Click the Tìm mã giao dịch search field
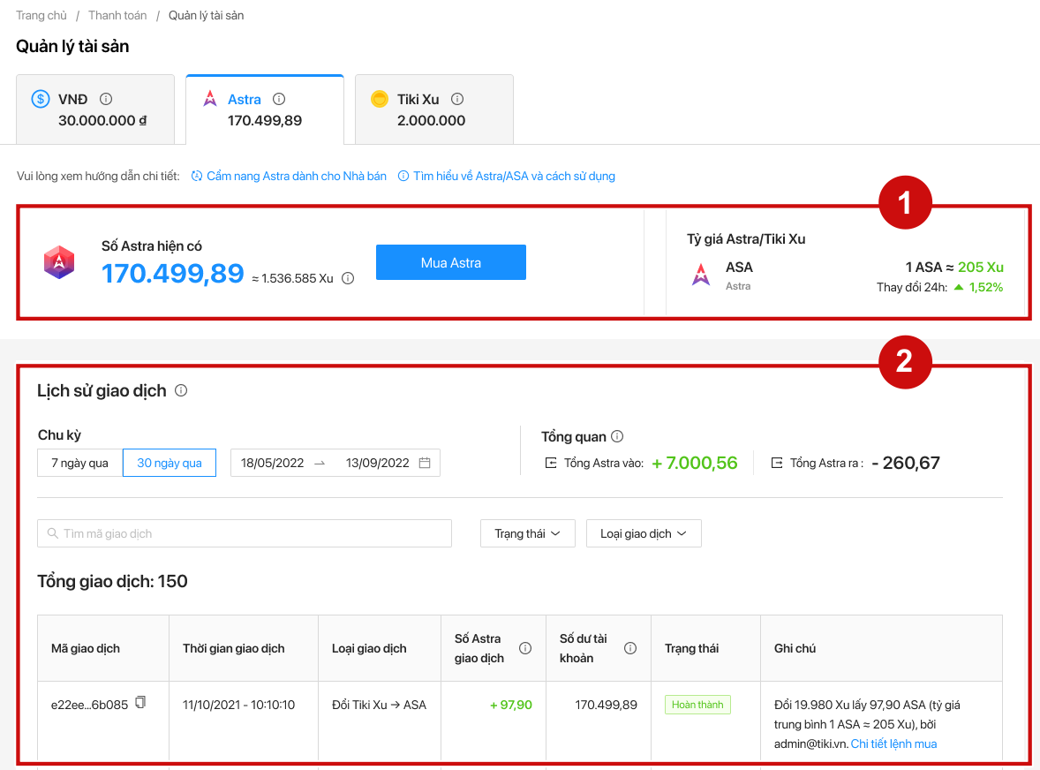Screen dimensions: 1040x770 244,534
